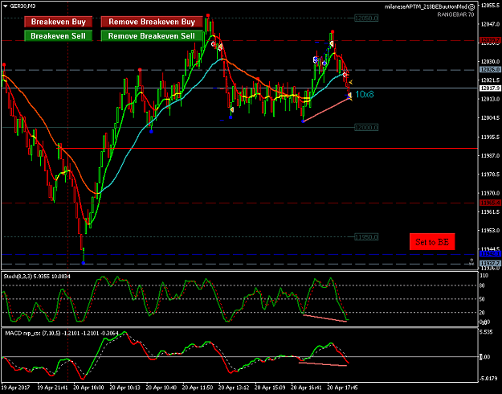Click the 11970.0 price scale value
Image resolution: width=502 pixels, height=394 pixels.
pos(490,193)
